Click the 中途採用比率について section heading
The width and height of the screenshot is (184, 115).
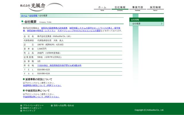point(37,91)
